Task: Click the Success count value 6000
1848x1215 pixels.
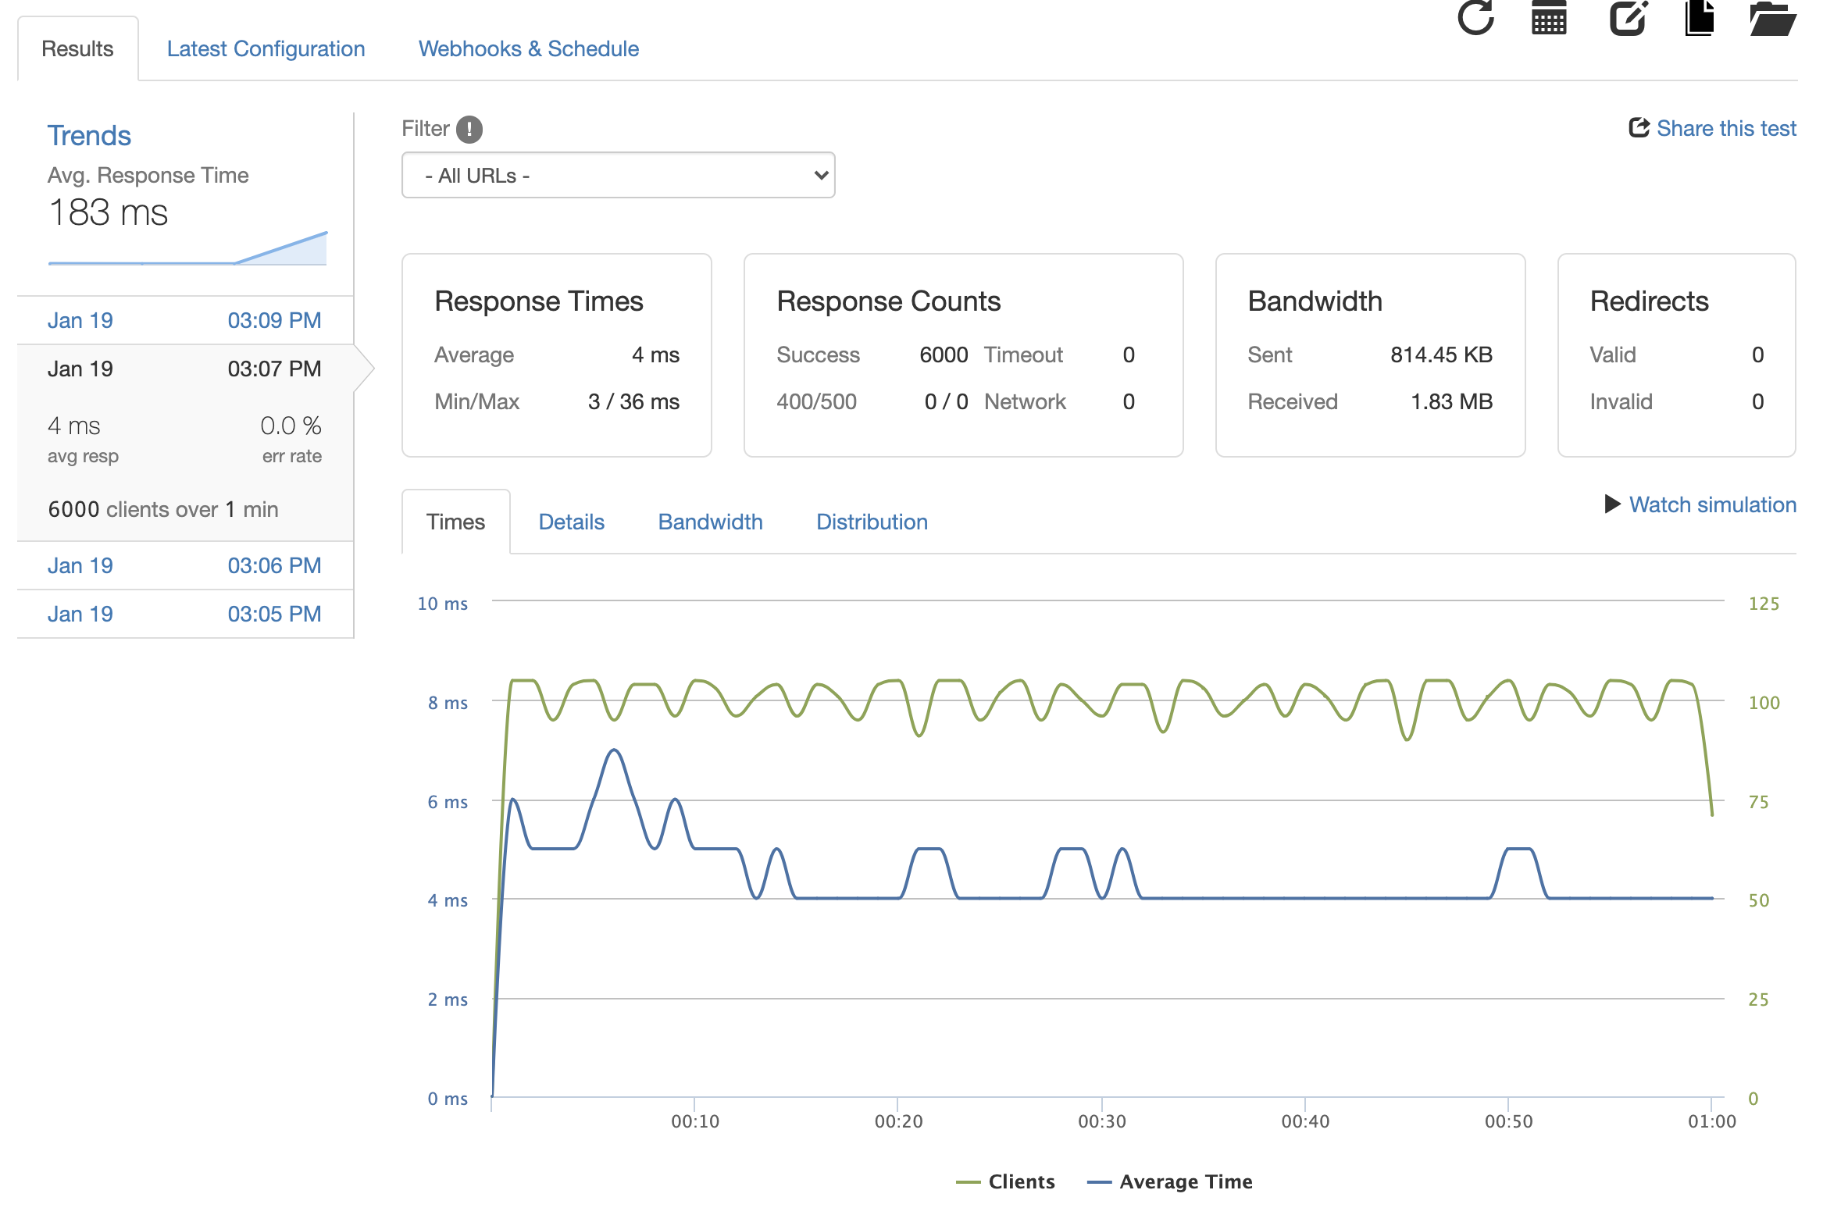Action: 943,355
